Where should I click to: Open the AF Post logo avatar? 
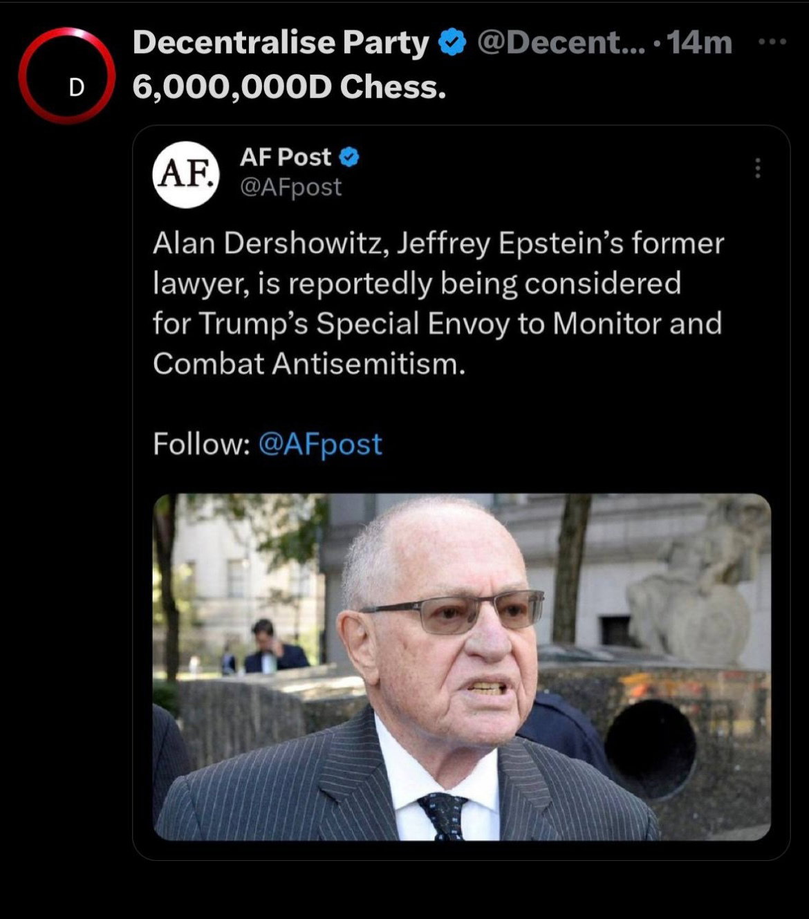click(185, 174)
